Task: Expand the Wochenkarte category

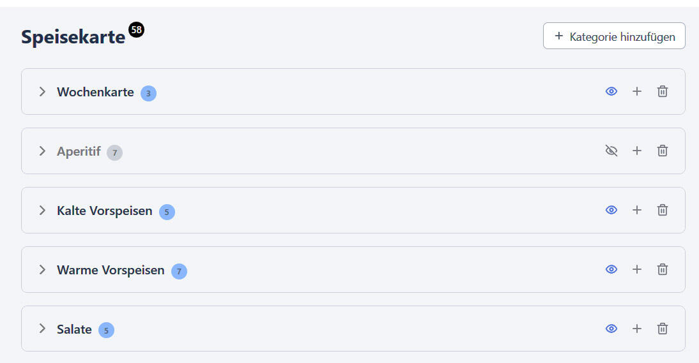Action: 42,92
